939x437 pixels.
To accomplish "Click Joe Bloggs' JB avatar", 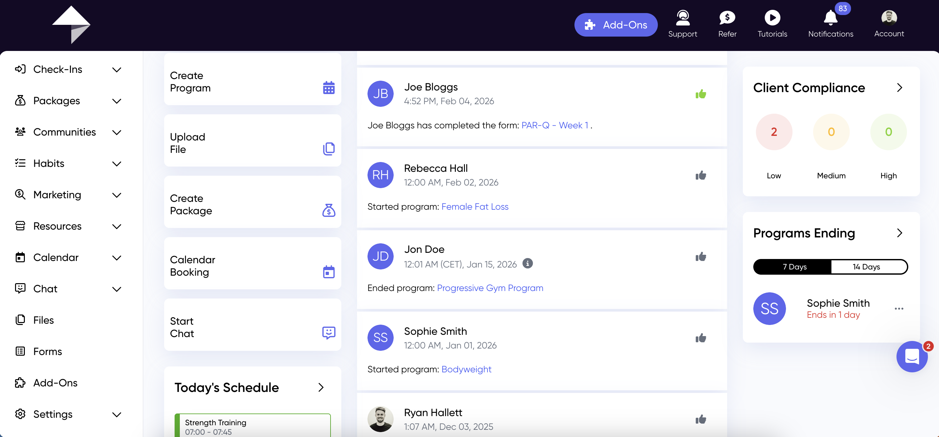I will (380, 94).
